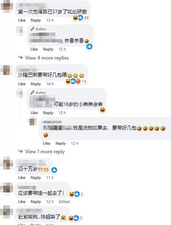
Task: Reply to the 应该要带娃一起去了 comment
Action: click(x=36, y=202)
